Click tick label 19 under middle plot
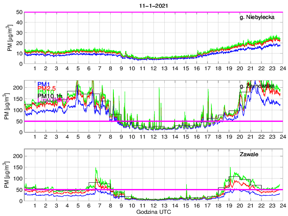The width and height of the screenshot is (288, 216). (229, 137)
